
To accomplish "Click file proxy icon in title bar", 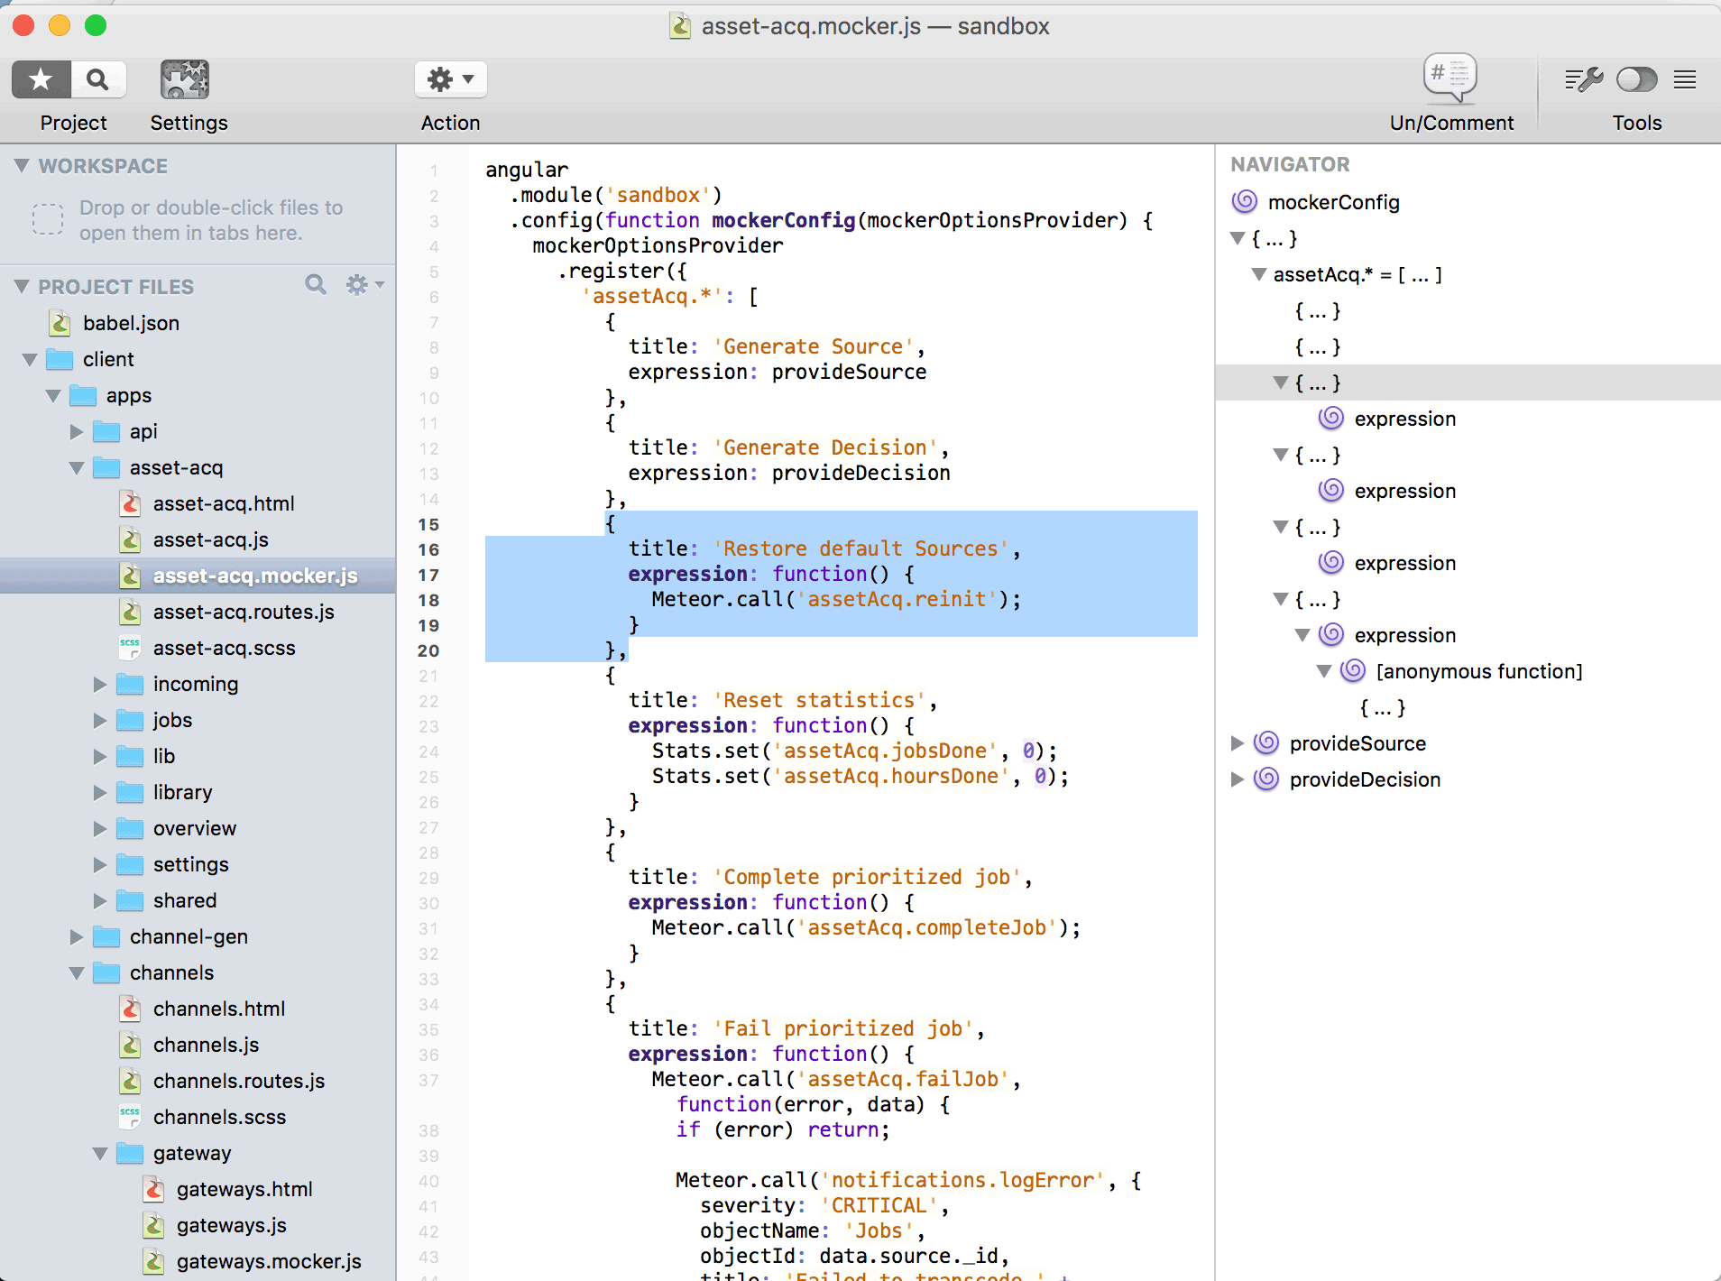I will point(680,26).
